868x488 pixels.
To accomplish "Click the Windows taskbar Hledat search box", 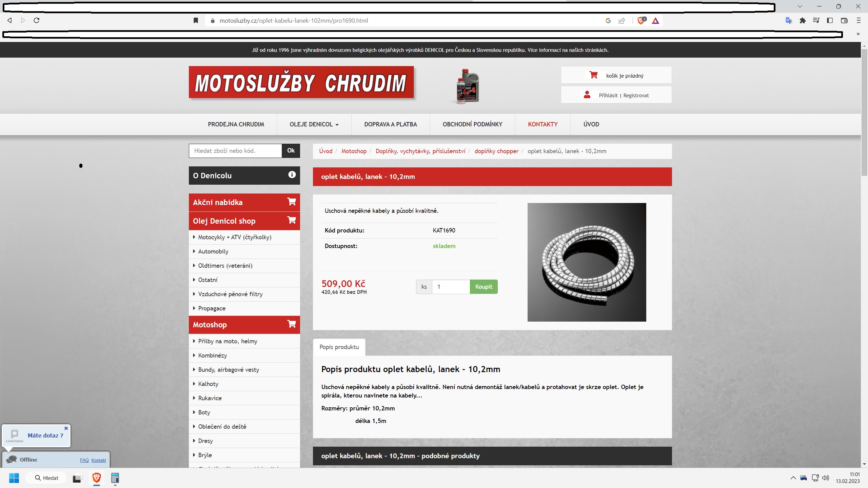I will 46,478.
